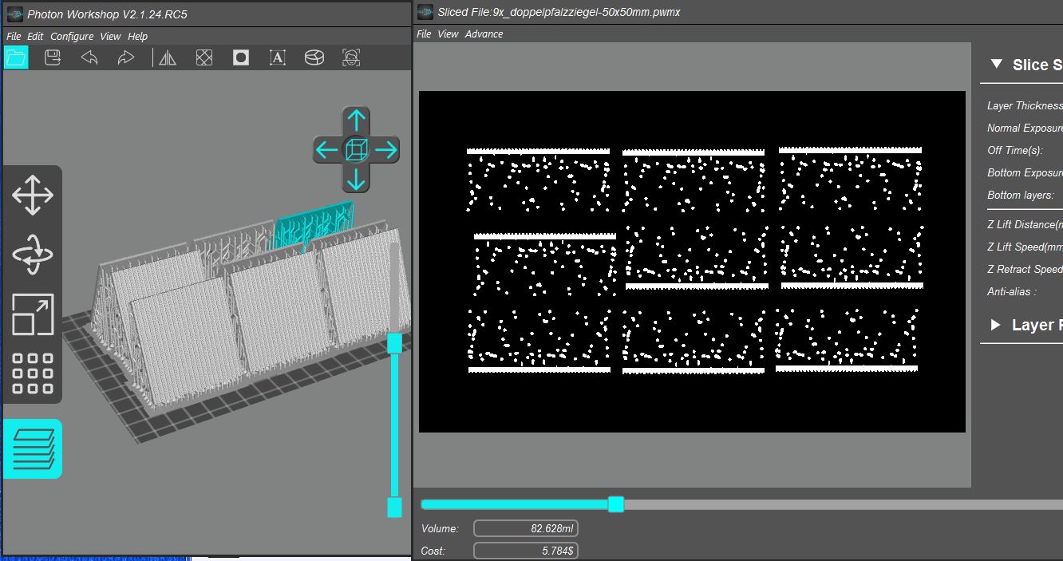This screenshot has width=1063, height=561.
Task: Click the Volume field showing 82.628ml
Action: point(525,528)
